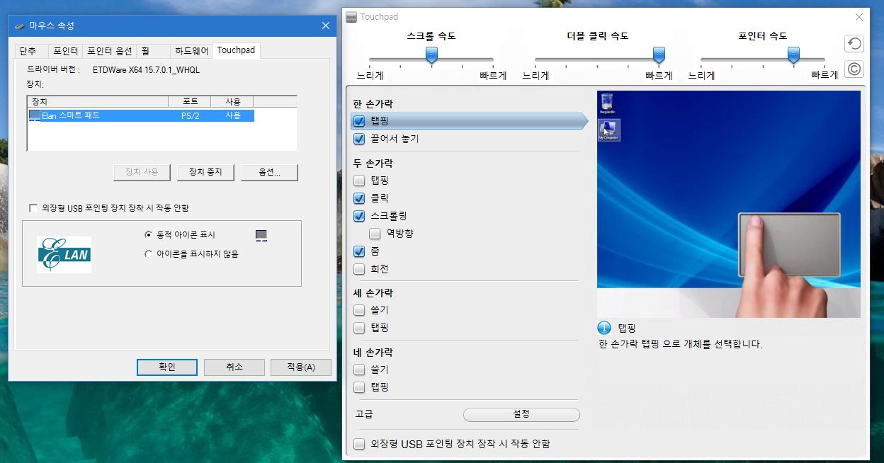This screenshot has width=884, height=463.
Task: Enable two-finger 회전 checkbox
Action: (359, 269)
